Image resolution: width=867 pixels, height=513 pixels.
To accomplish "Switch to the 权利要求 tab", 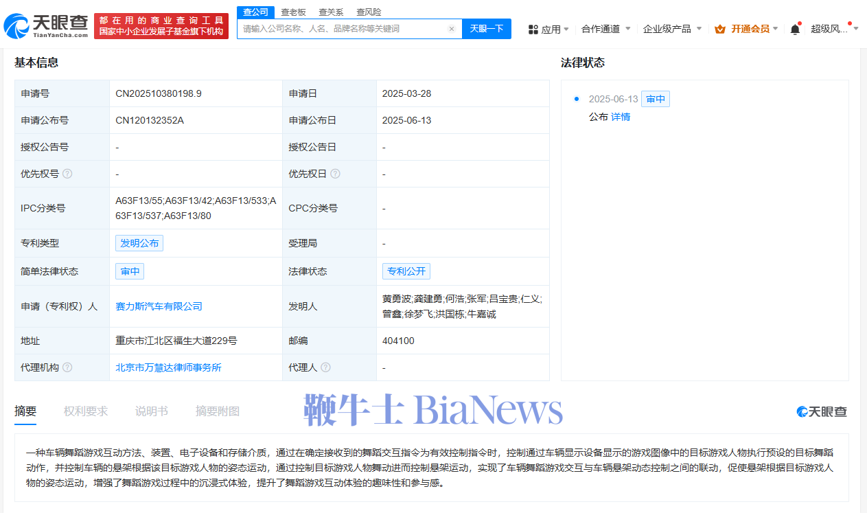I will coord(86,411).
